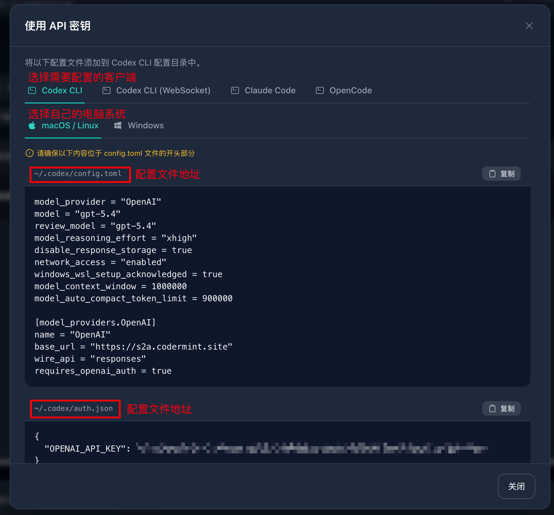The image size is (554, 515).
Task: Click the review_model = "gpt-5.4" line
Action: [x=95, y=226]
